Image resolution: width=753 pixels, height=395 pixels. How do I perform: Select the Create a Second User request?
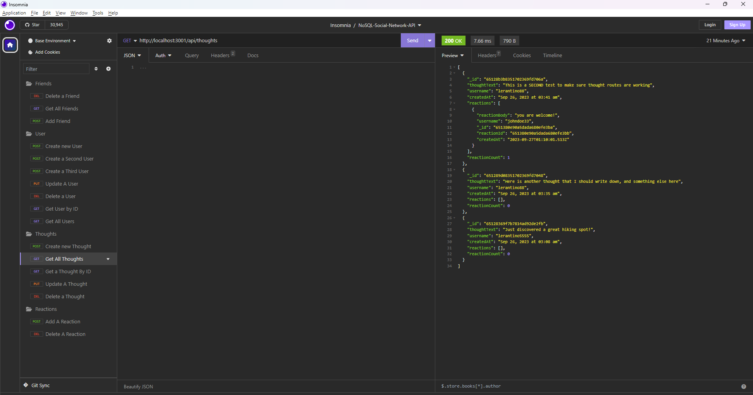[x=68, y=159]
